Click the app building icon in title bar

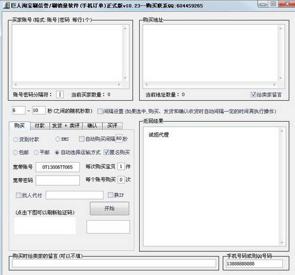[x=7, y=5]
